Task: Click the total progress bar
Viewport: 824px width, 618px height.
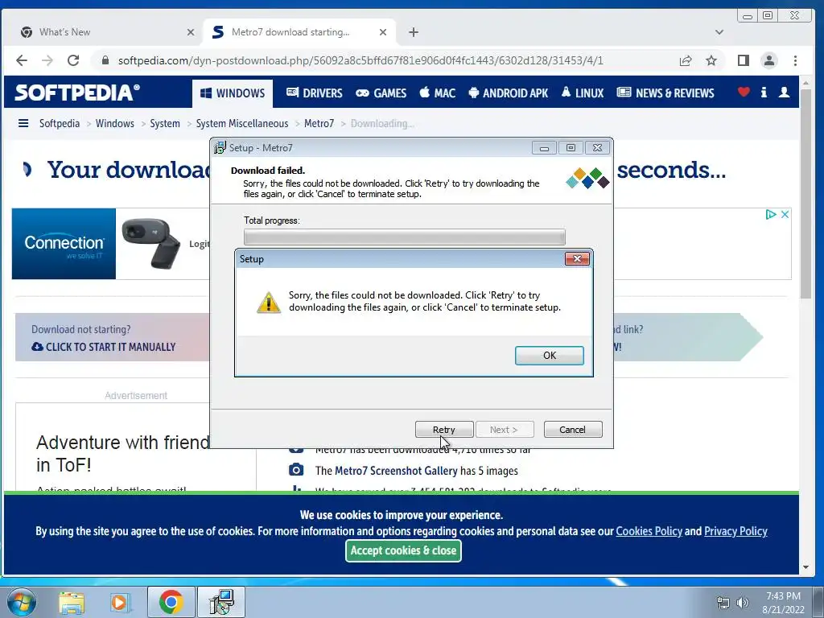Action: (x=405, y=237)
